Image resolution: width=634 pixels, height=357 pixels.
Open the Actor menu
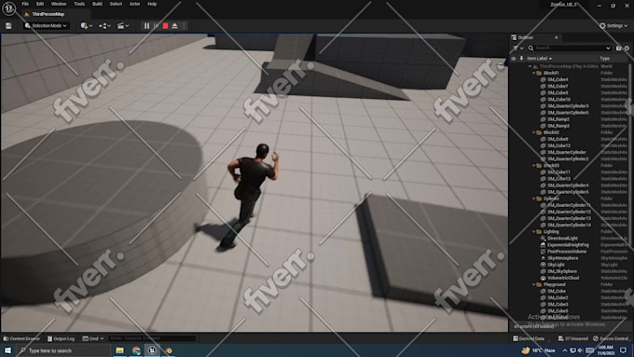(x=134, y=4)
